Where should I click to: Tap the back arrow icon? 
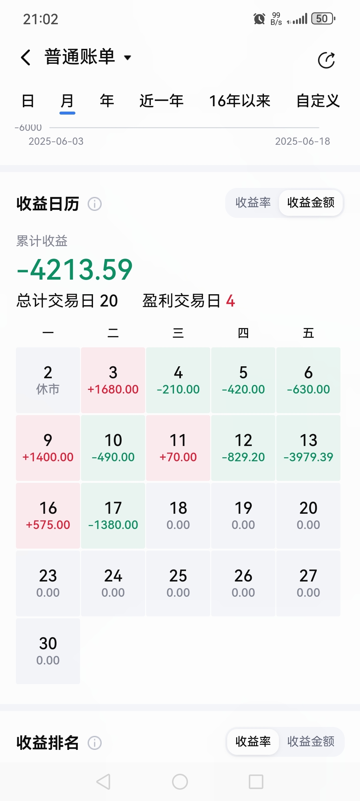pyautogui.click(x=26, y=57)
